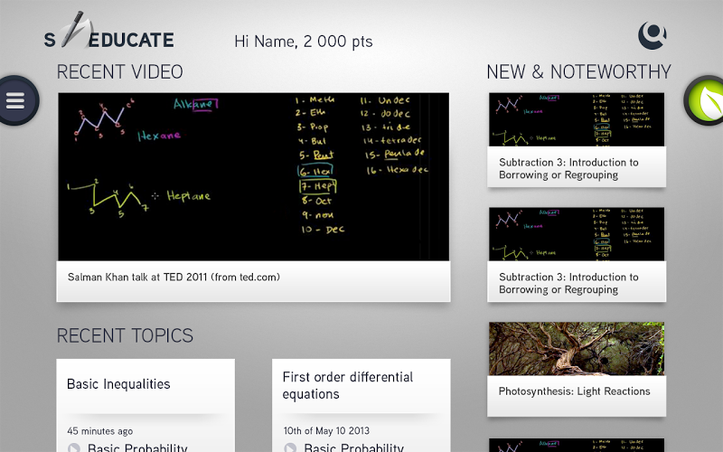Click Basic Probability under 10th of May 2013
Screen dimensions: 723x452
click(353, 447)
